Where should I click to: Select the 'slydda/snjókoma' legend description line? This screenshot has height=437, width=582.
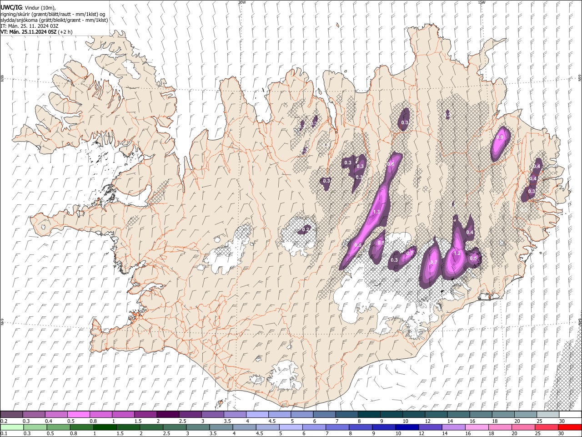coord(54,20)
